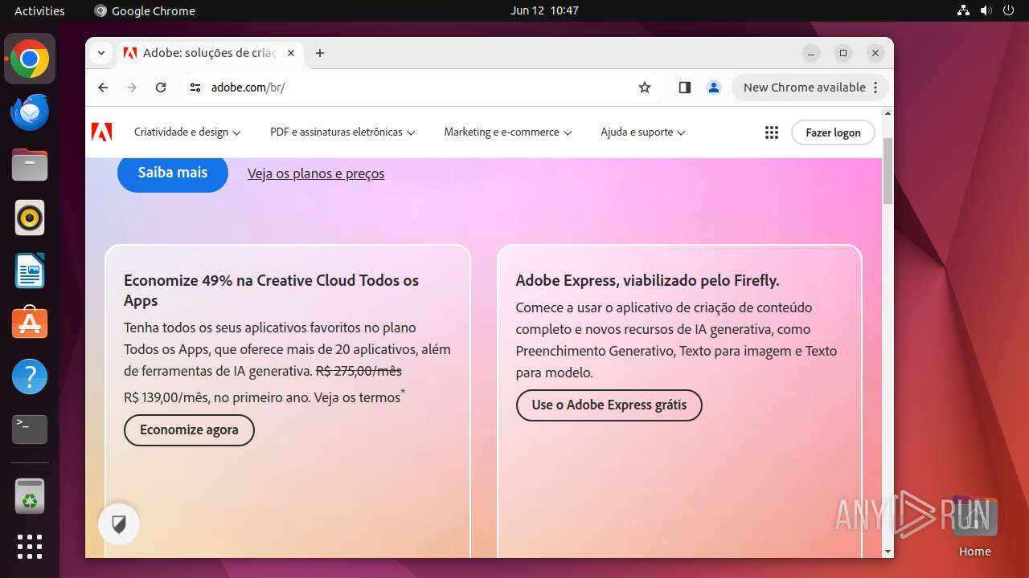Image resolution: width=1029 pixels, height=578 pixels.
Task: Open the clock Jun 12 10:47 menu
Action: pyautogui.click(x=544, y=10)
